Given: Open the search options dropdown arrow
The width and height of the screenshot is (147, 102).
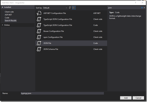Looking at the screenshot, I should click(144, 8).
